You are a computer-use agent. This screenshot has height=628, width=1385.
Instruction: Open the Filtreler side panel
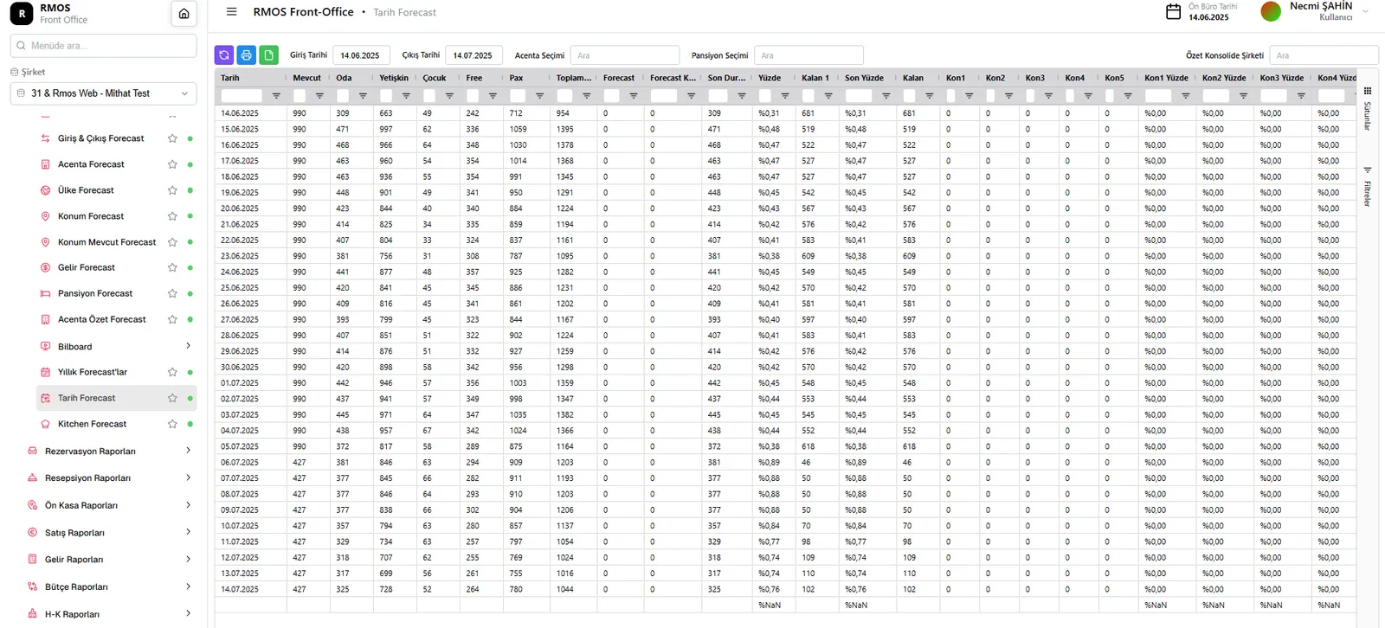pos(1368,187)
